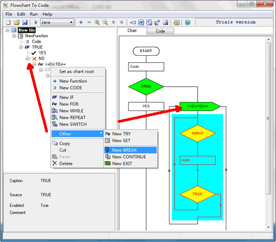Click the blue plus add icon

81,22
